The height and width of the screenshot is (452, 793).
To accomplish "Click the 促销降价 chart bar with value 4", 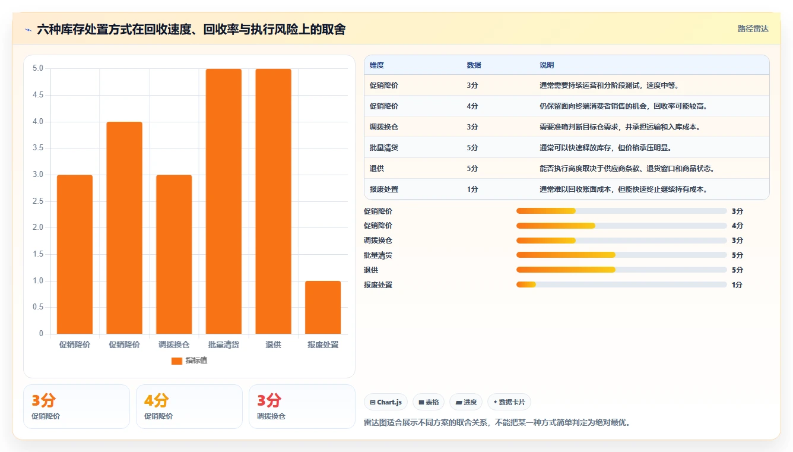I will click(125, 227).
